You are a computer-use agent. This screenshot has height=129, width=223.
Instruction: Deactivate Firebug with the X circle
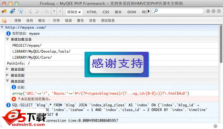point(219,11)
